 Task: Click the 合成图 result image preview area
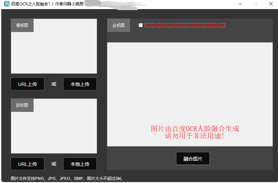click(x=190, y=94)
